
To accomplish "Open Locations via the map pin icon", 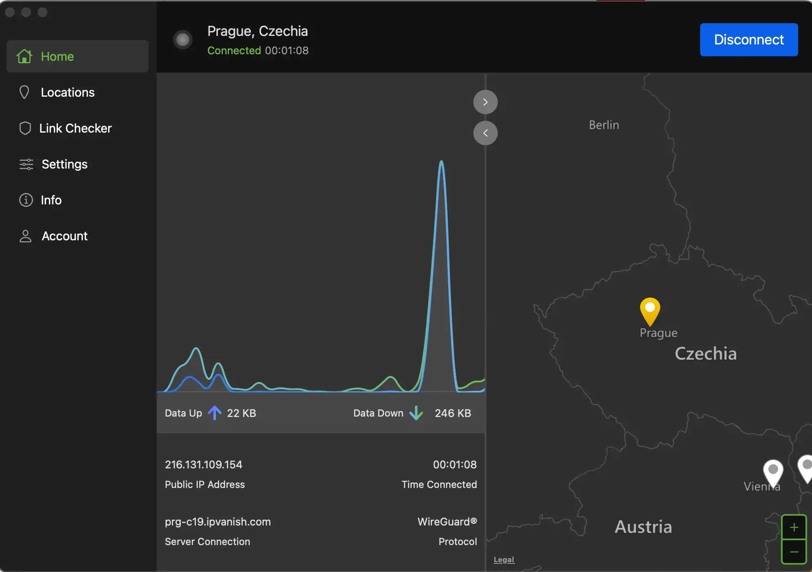I will [x=25, y=92].
